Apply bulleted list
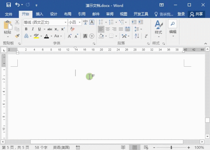 coord(101,22)
